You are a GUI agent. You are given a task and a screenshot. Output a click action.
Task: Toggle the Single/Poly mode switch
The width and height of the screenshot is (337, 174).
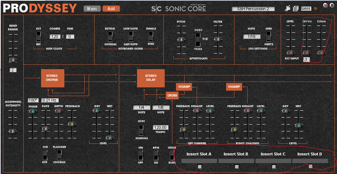pyautogui.click(x=151, y=36)
